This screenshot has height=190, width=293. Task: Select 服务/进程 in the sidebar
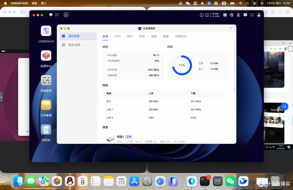point(78,45)
